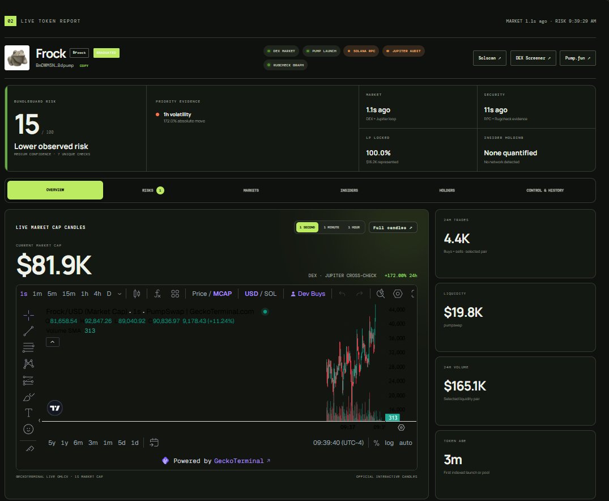Click the Frock token avatar image

click(16, 57)
